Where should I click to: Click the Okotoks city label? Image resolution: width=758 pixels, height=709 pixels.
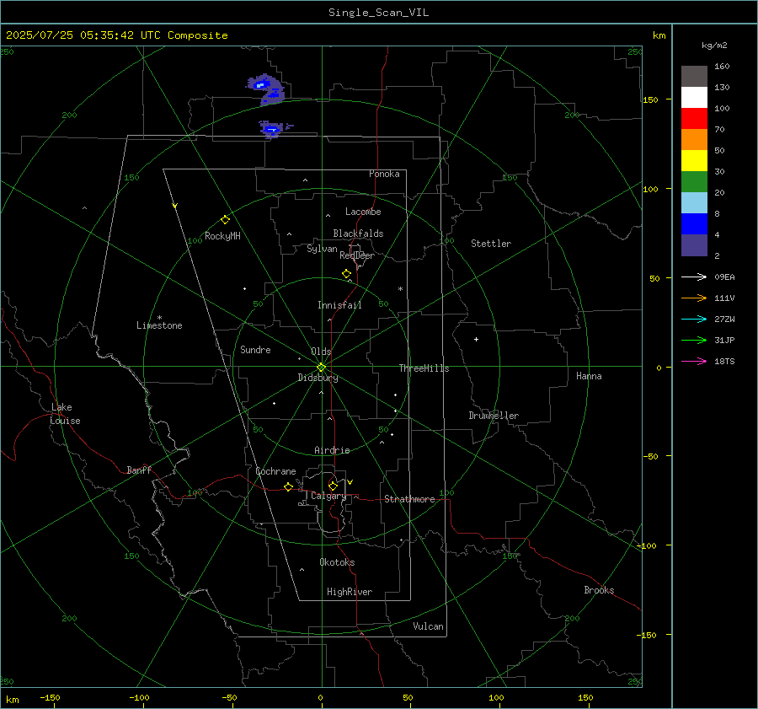(337, 562)
